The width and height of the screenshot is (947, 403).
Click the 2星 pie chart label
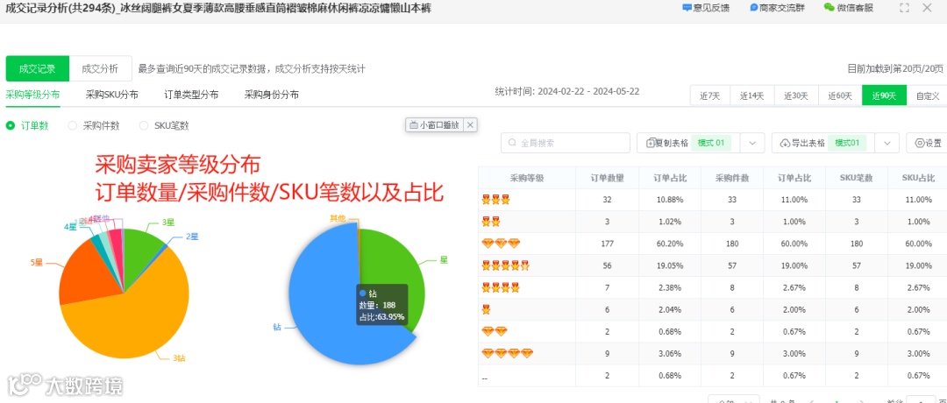[x=192, y=237]
